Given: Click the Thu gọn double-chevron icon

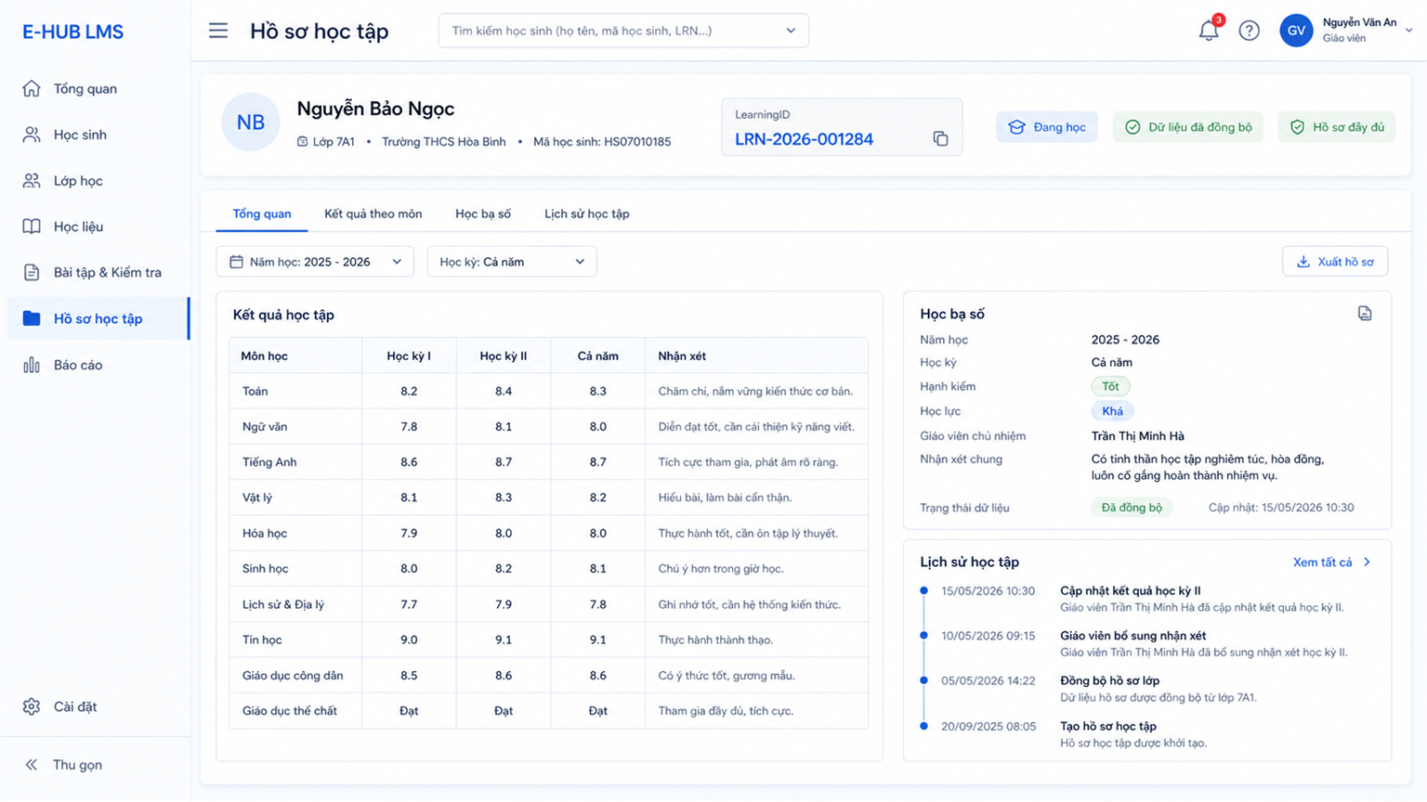Looking at the screenshot, I should (32, 765).
